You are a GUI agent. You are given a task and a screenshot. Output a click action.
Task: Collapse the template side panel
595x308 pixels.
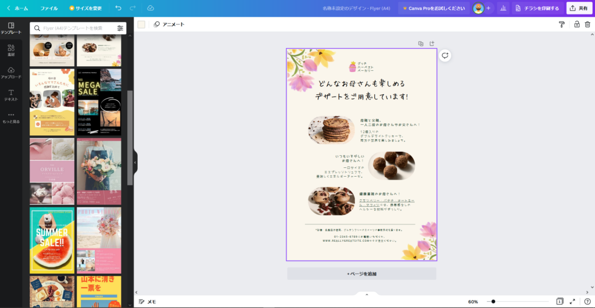point(135,163)
